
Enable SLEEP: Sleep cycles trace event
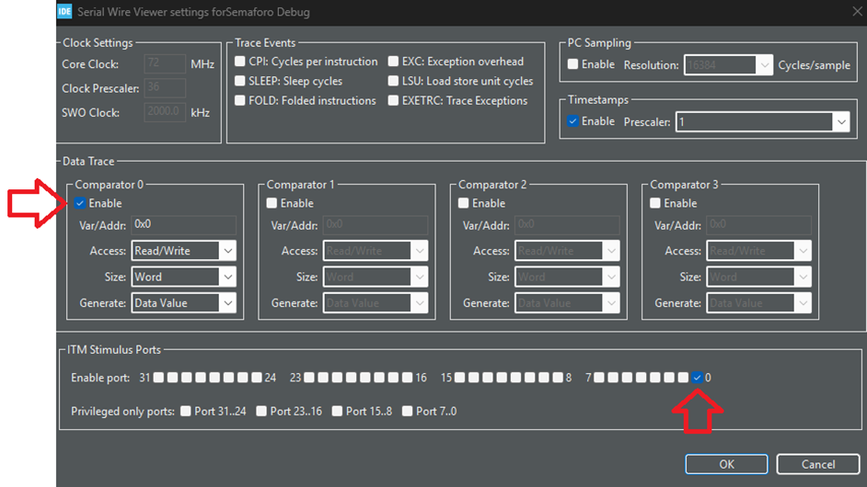[x=240, y=81]
